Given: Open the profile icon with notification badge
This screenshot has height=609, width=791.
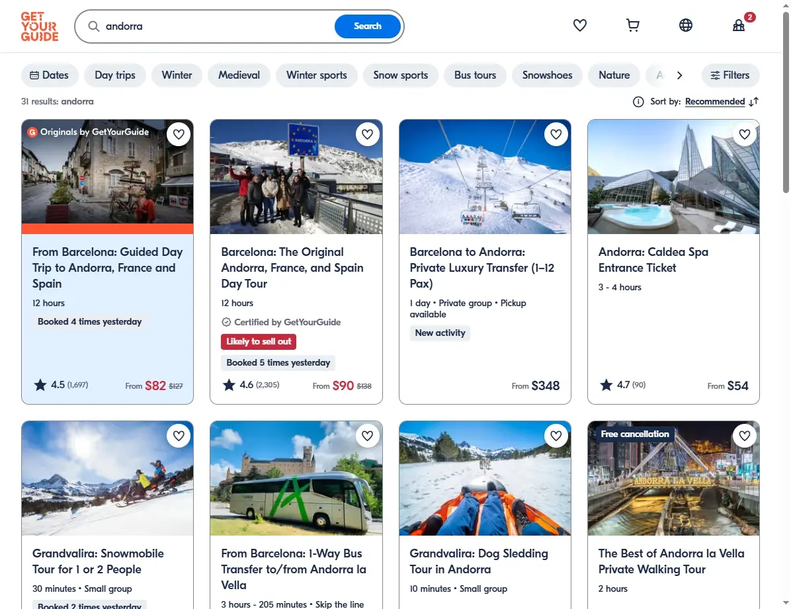Looking at the screenshot, I should click(x=739, y=25).
